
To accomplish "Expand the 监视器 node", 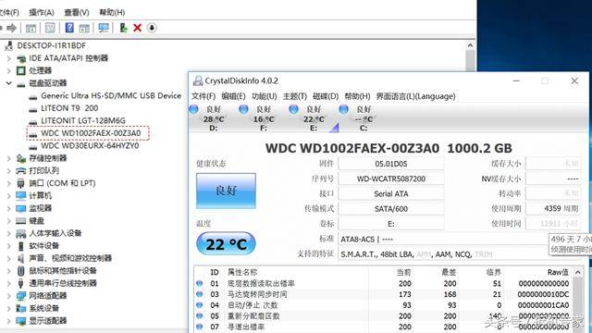I will [x=8, y=208].
